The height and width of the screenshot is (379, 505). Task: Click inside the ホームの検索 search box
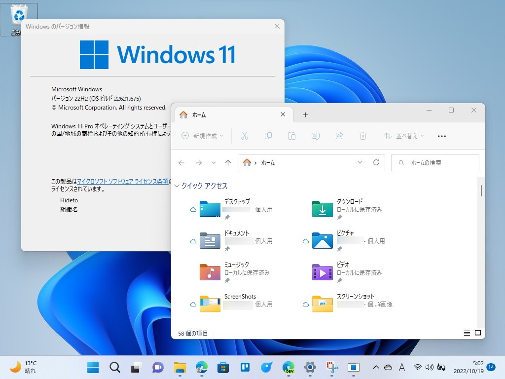point(436,162)
